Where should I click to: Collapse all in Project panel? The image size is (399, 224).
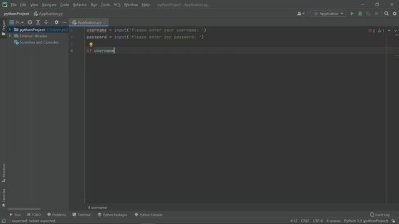click(x=46, y=22)
